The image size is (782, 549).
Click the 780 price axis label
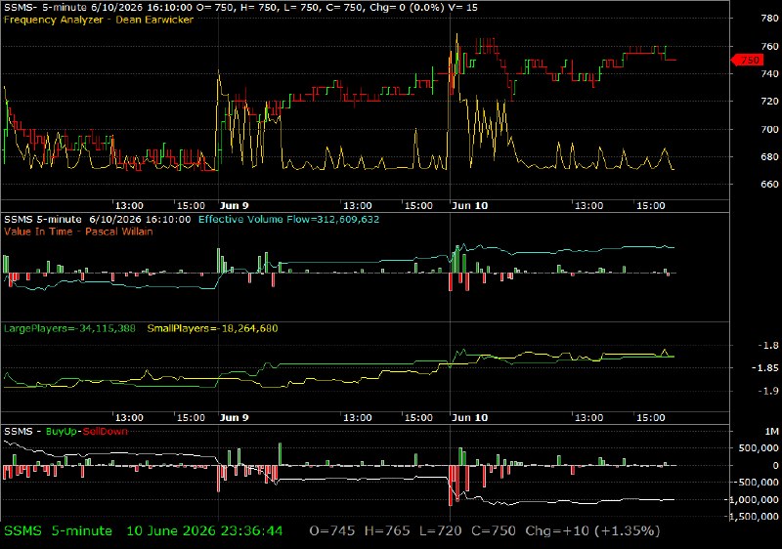(x=769, y=19)
